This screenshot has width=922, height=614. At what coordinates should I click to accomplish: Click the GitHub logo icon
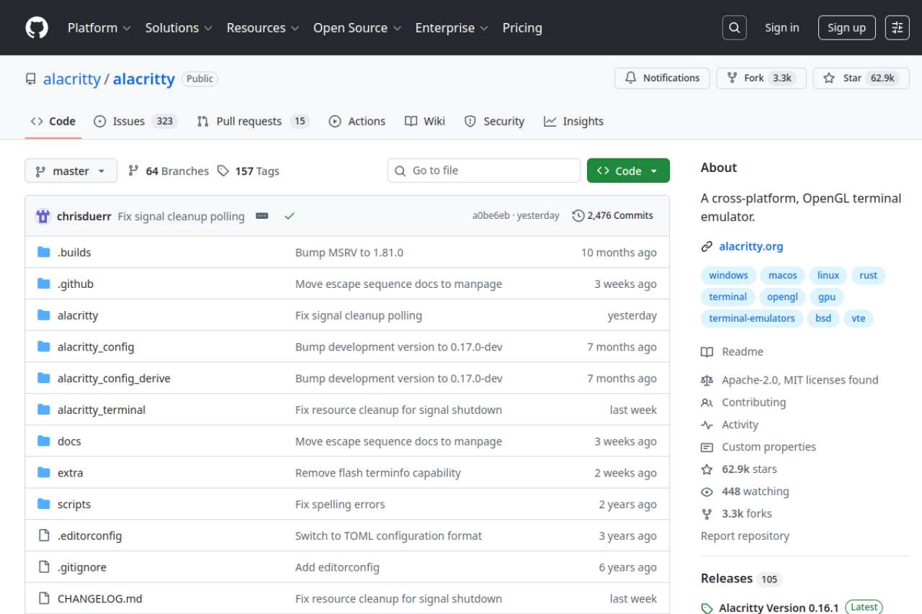point(36,27)
